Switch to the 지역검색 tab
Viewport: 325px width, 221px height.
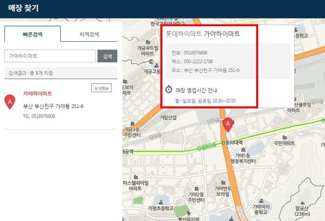click(x=89, y=34)
